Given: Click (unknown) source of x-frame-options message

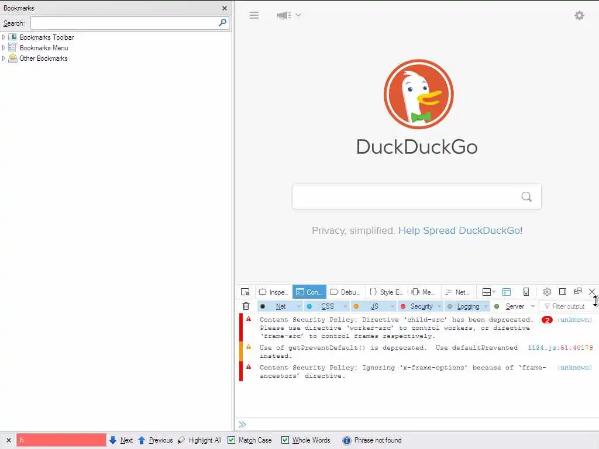Looking at the screenshot, I should [574, 367].
